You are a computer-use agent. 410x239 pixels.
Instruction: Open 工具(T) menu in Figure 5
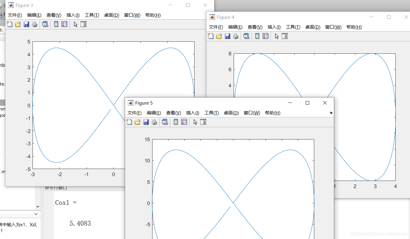tap(212, 113)
